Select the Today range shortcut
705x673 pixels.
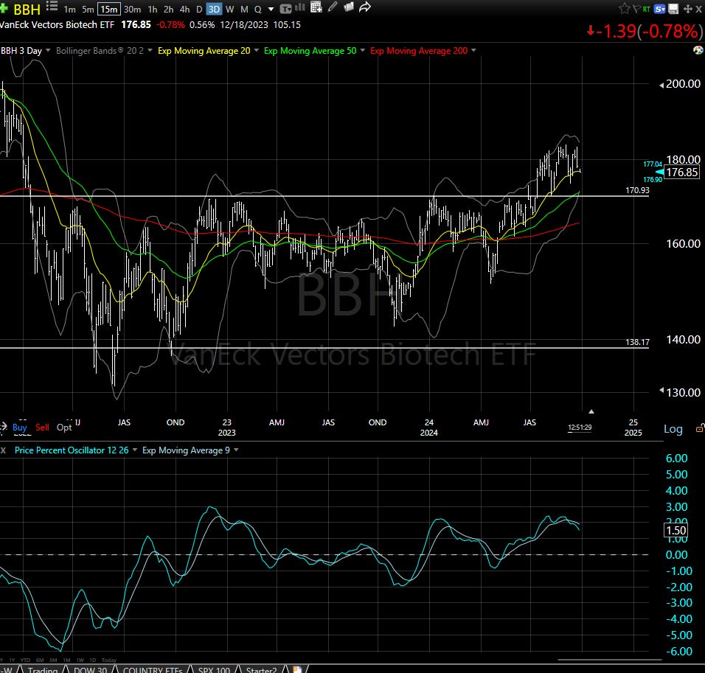[x=109, y=660]
